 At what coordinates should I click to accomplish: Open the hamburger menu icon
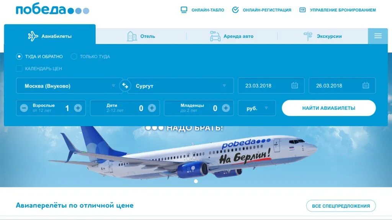pyautogui.click(x=378, y=36)
